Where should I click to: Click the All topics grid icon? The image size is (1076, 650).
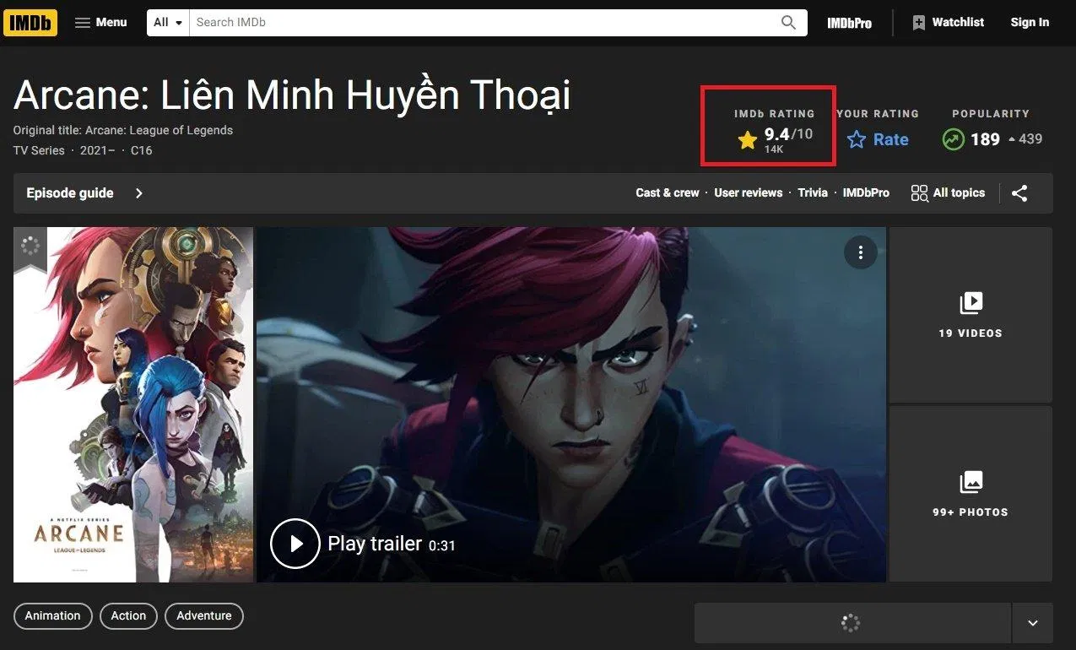(918, 192)
